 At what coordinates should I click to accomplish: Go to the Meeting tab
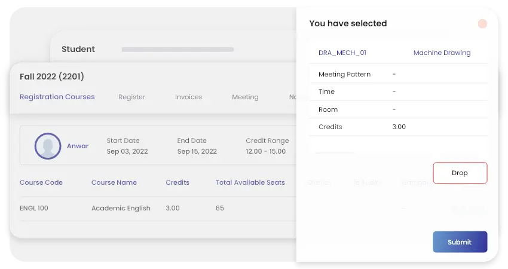click(x=245, y=97)
